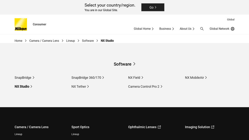The height and width of the screenshot is (140, 249).
Task: Open the search magnifier icon
Action: (x=202, y=29)
